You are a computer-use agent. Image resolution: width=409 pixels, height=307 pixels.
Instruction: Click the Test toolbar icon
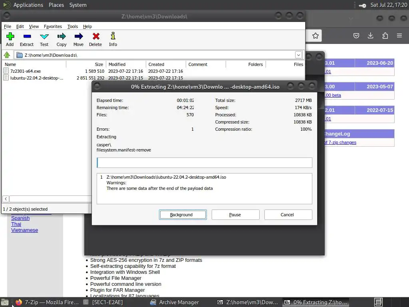tap(44, 39)
